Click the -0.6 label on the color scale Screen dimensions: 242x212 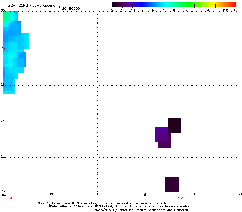pyautogui.click(x=184, y=10)
